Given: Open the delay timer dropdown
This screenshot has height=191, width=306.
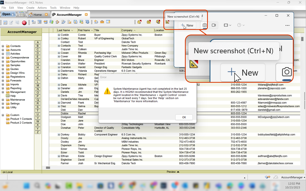Looking at the screenshot, I should click(x=241, y=25).
